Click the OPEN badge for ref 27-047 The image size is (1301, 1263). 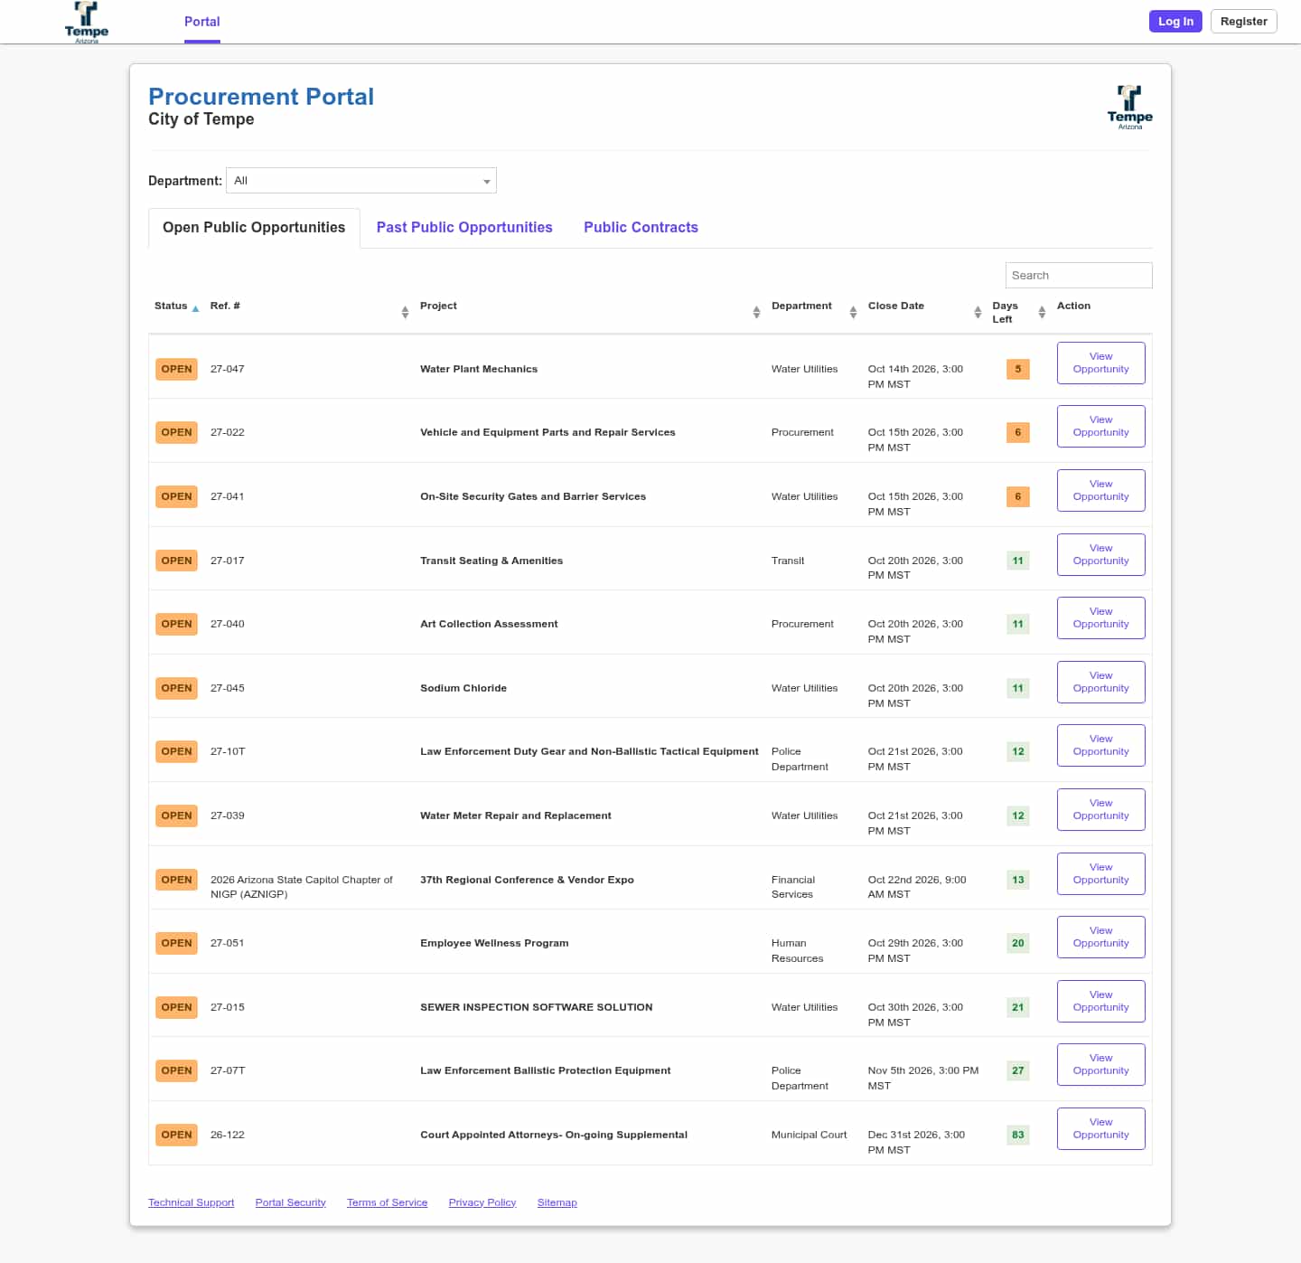[x=176, y=369]
